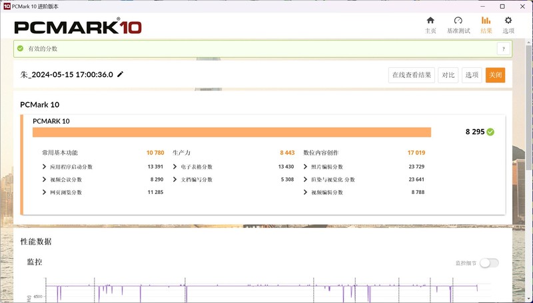Click the PCMark 10 app icon in title bar

pyautogui.click(x=7, y=6)
